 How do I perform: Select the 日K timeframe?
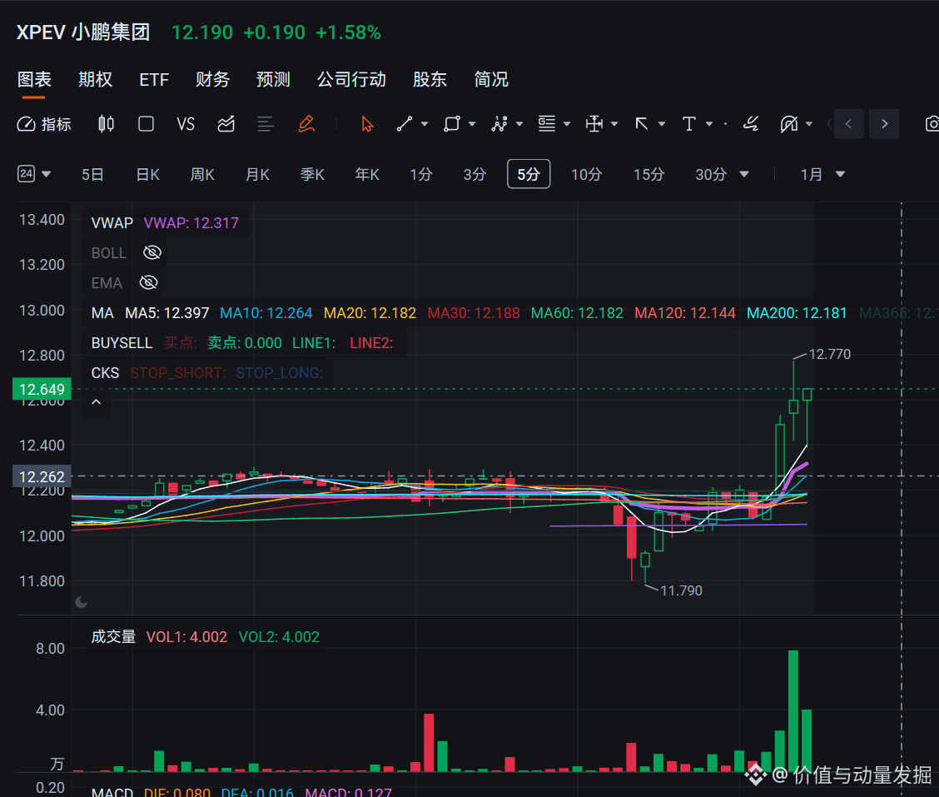(148, 174)
